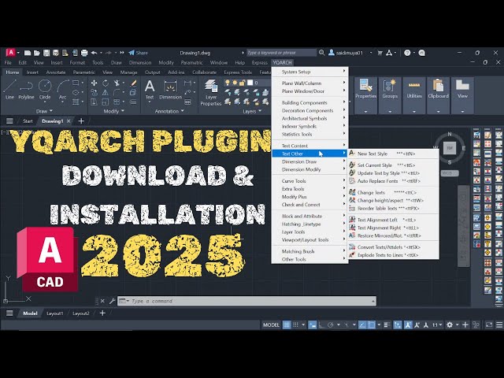
Task: Open the Workspace switching gear icon
Action: coord(450,325)
